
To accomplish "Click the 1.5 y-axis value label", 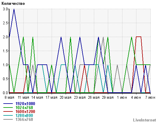I will click(x=5, y=51).
